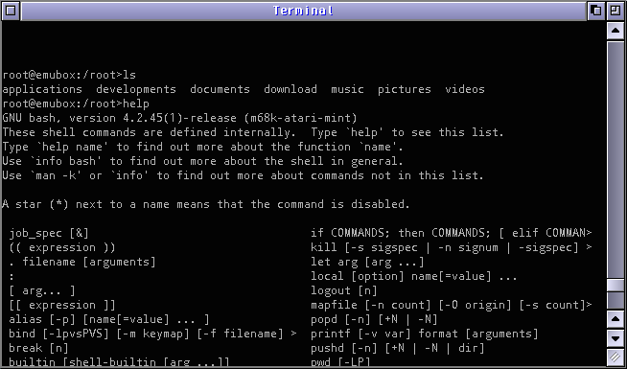Click the '[[ expression ]]' entry
The image size is (627, 369).
[x=62, y=306]
